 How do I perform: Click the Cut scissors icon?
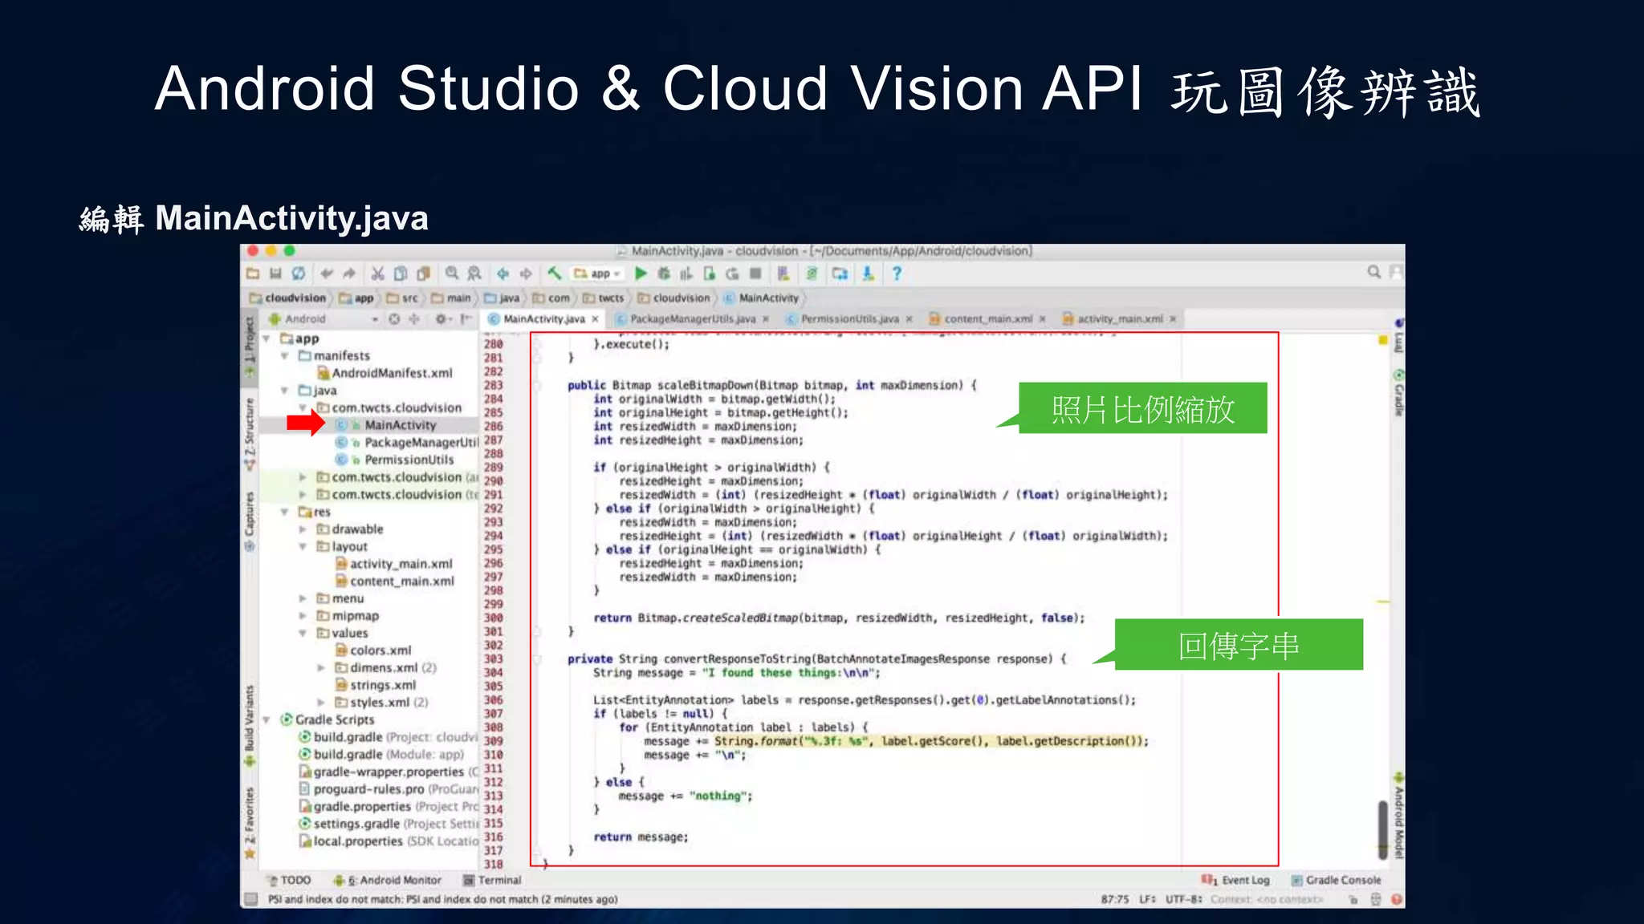coord(378,274)
